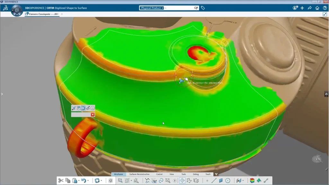This screenshot has height=185, width=329.
Task: Go to the home icon
Action: pos(317,8)
